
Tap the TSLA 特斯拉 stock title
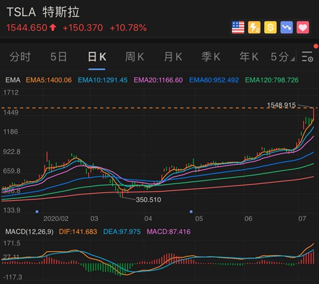[43, 12]
